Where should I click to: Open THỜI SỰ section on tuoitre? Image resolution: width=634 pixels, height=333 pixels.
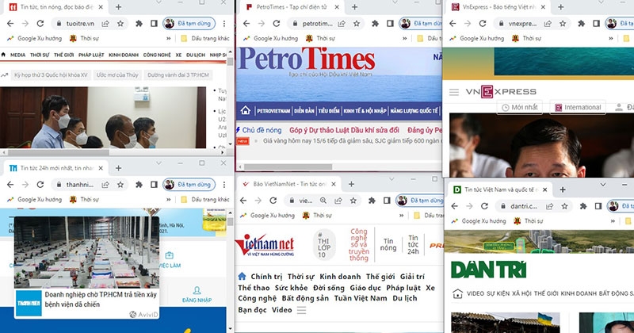coord(40,55)
